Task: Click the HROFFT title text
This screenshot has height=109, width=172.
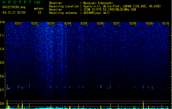Action: (x=17, y=2)
